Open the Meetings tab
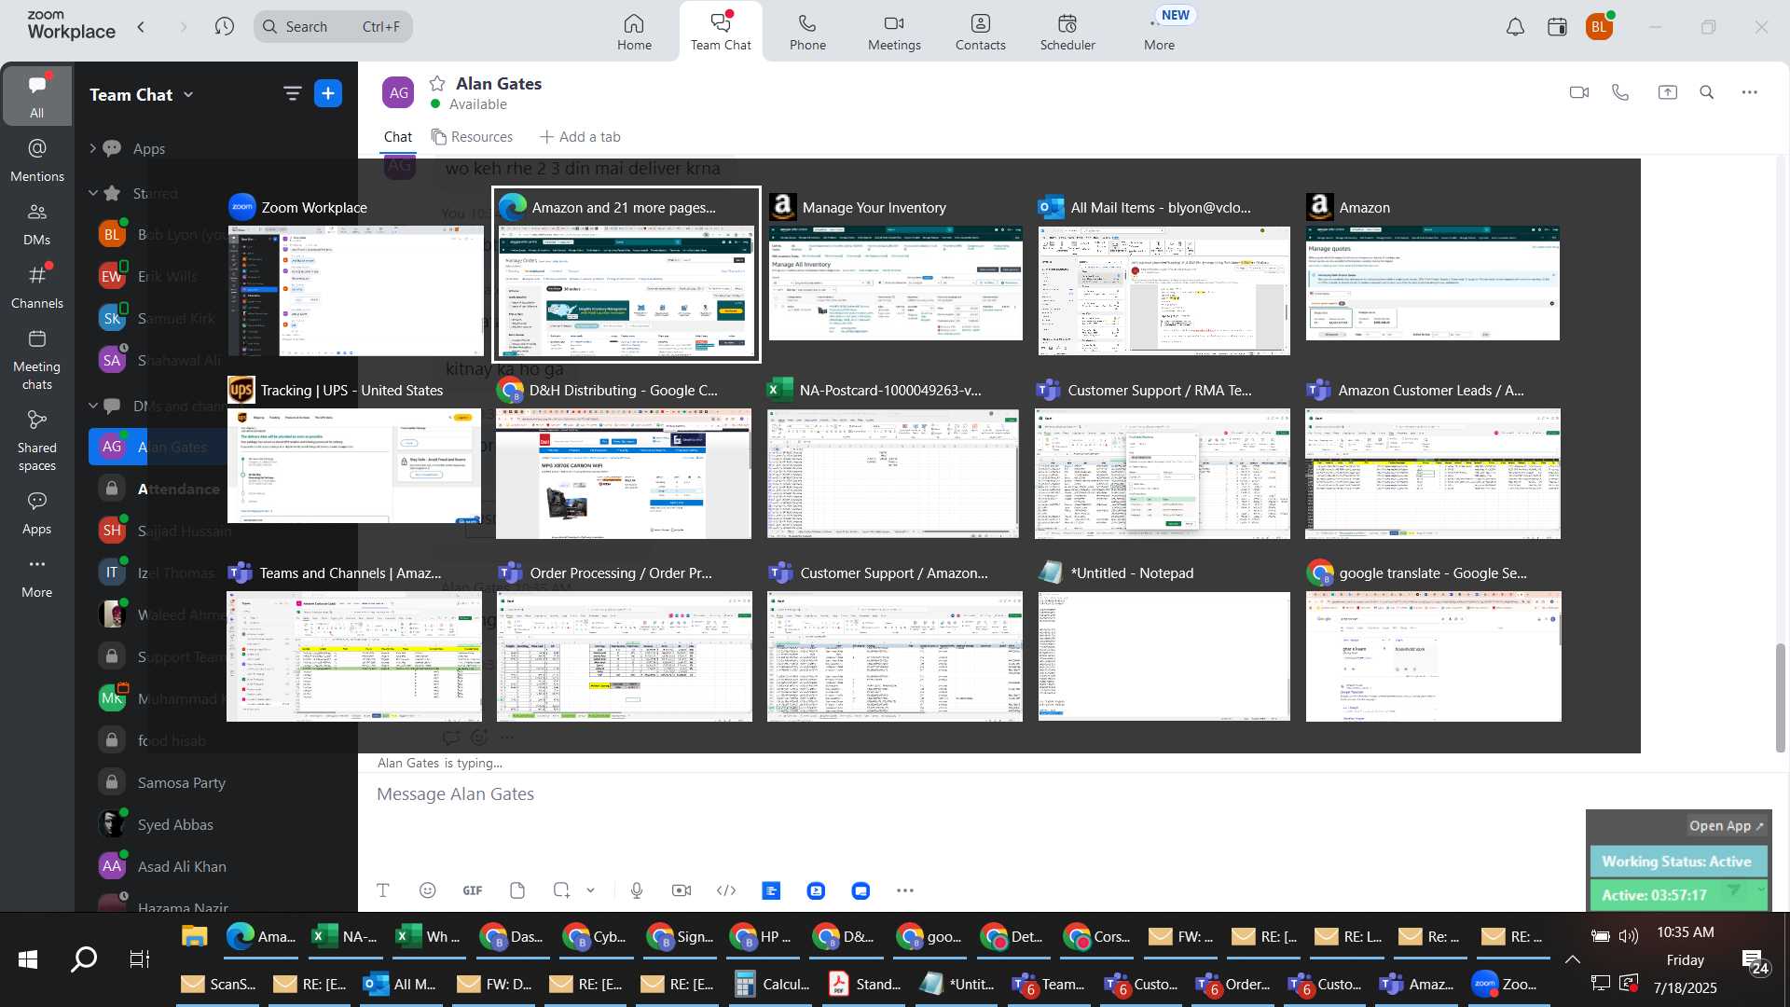Image resolution: width=1790 pixels, height=1007 pixels. pyautogui.click(x=894, y=32)
